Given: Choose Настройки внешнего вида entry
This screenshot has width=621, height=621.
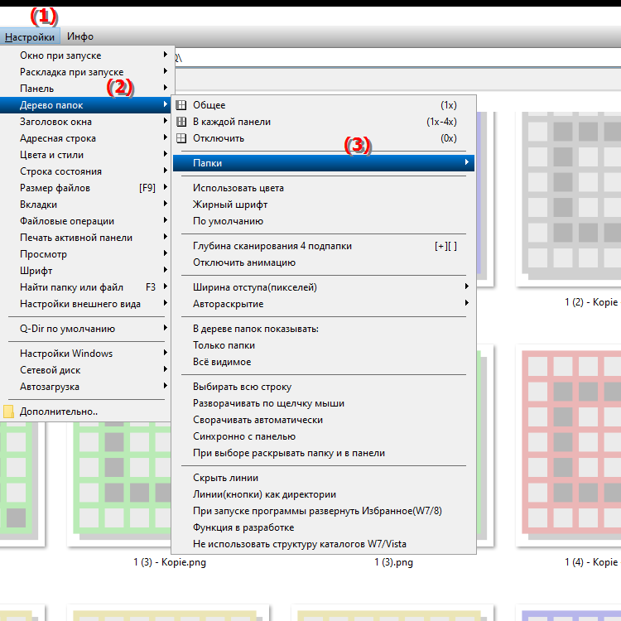Looking at the screenshot, I should (x=85, y=304).
